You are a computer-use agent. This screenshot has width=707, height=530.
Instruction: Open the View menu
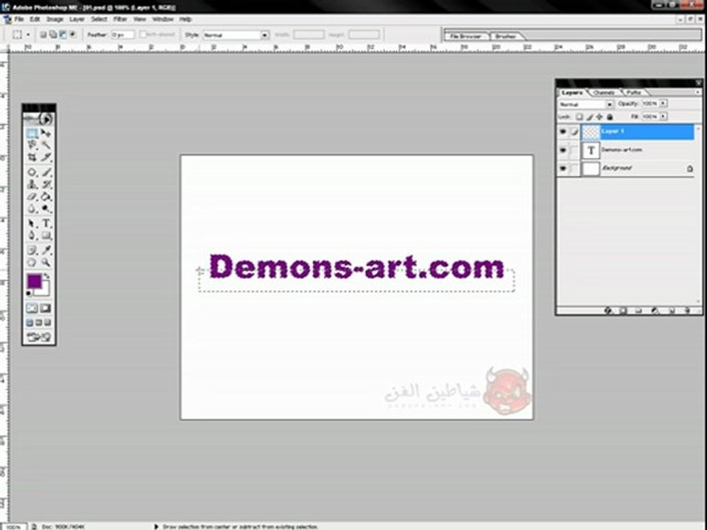(x=139, y=19)
